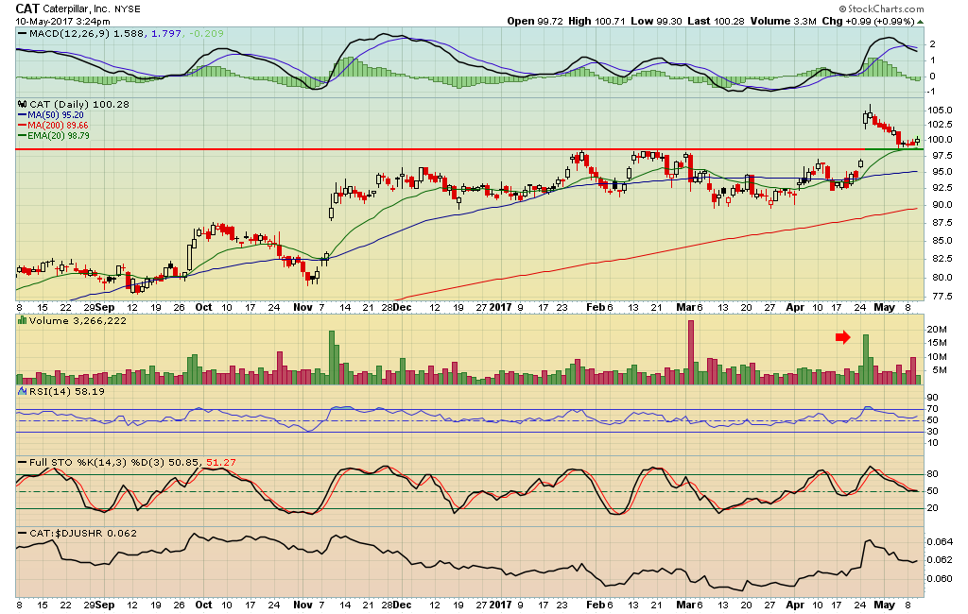Click the RSI(14) line legend icon

click(23, 391)
